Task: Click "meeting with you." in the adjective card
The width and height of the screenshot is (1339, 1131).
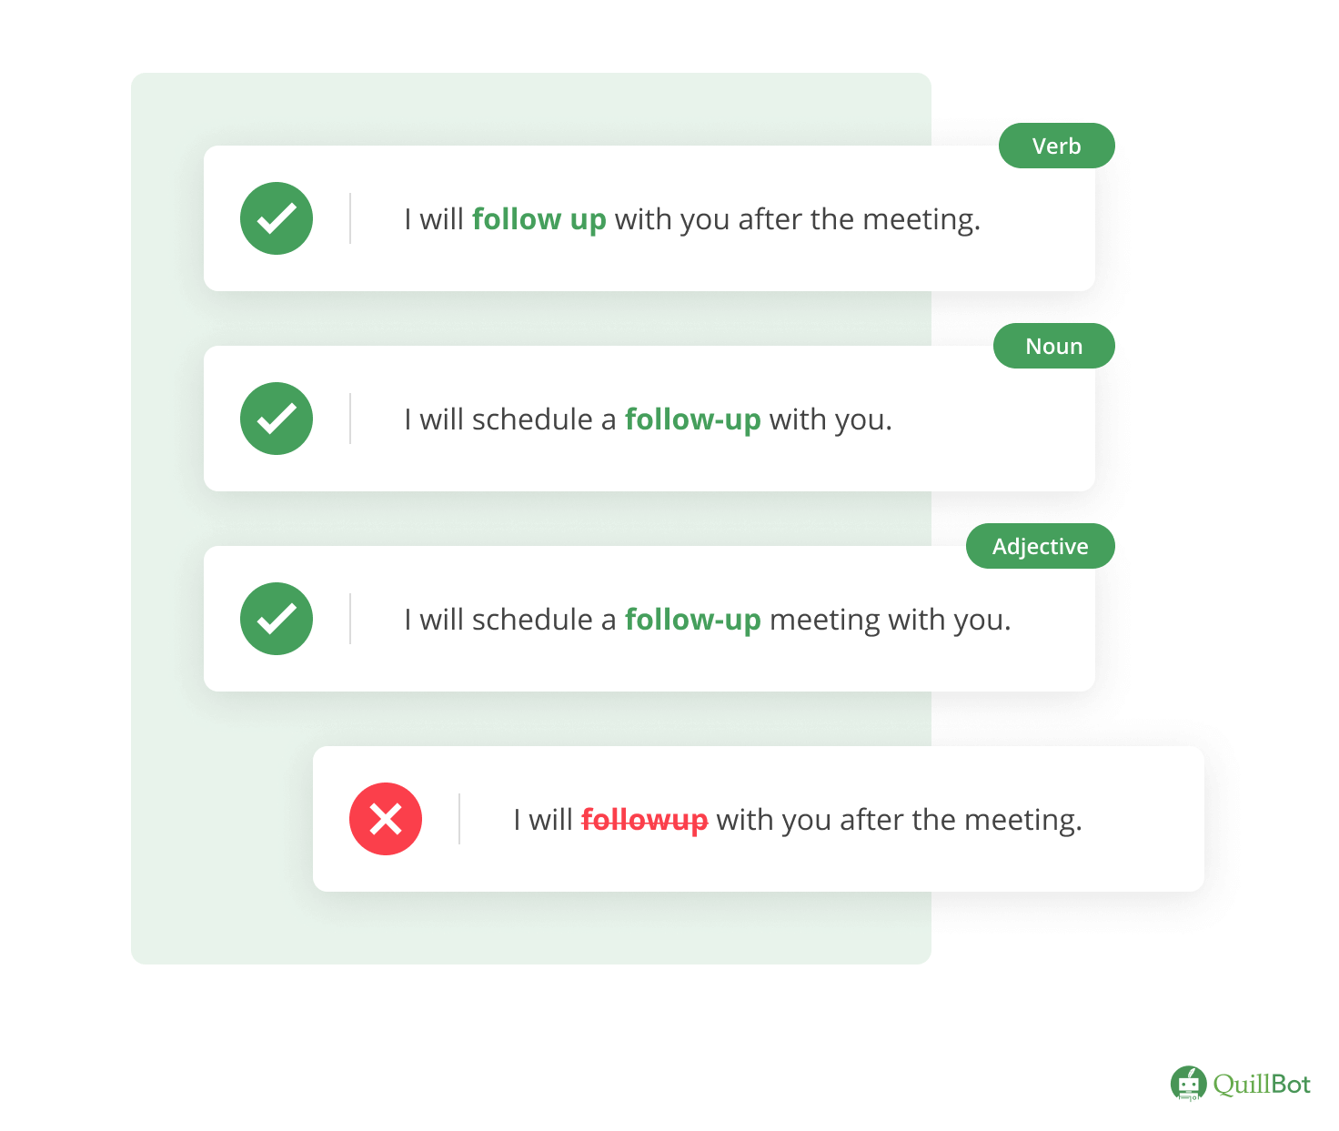Action: pyautogui.click(x=890, y=620)
